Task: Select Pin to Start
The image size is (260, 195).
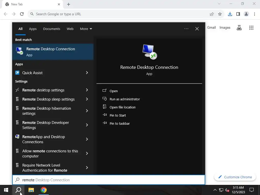Action: (x=118, y=116)
